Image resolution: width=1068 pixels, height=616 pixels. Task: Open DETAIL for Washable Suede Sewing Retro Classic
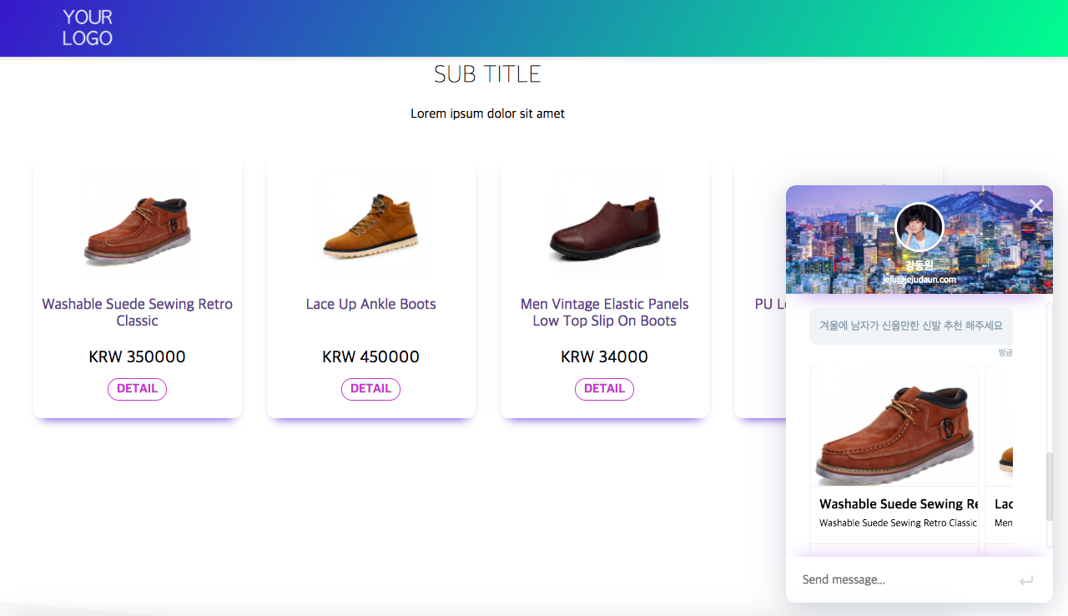pos(137,389)
